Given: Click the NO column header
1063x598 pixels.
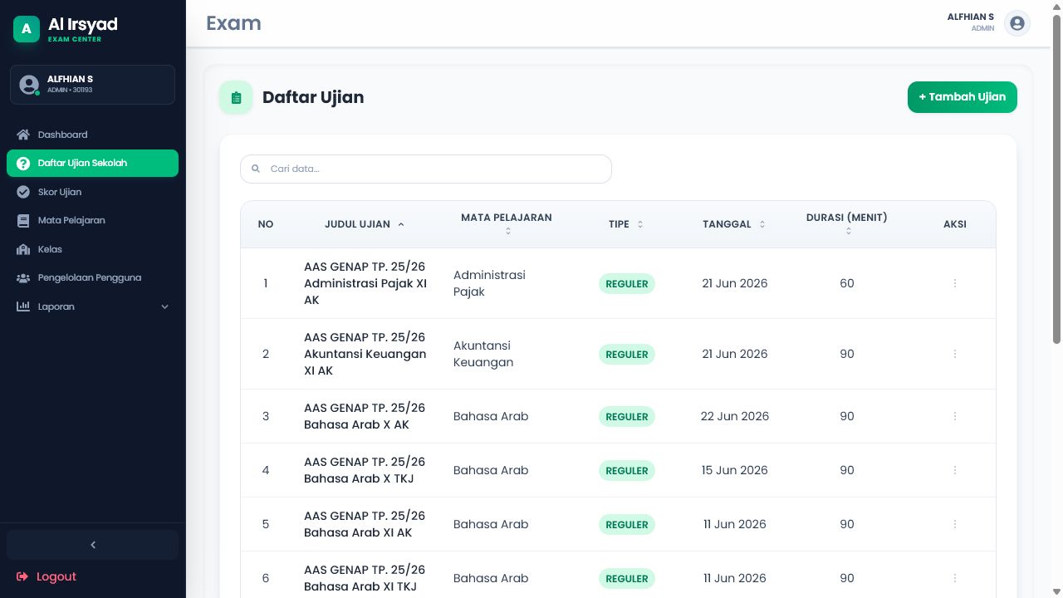Looking at the screenshot, I should click(266, 224).
